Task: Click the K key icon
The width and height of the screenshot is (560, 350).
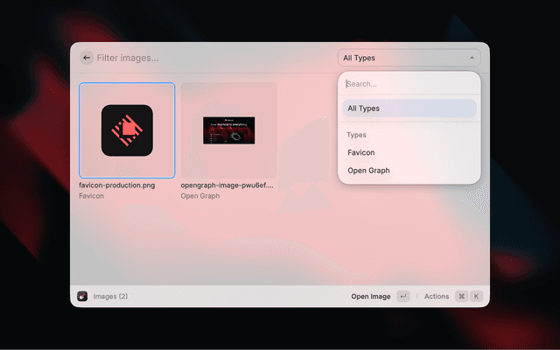Action: pos(477,297)
